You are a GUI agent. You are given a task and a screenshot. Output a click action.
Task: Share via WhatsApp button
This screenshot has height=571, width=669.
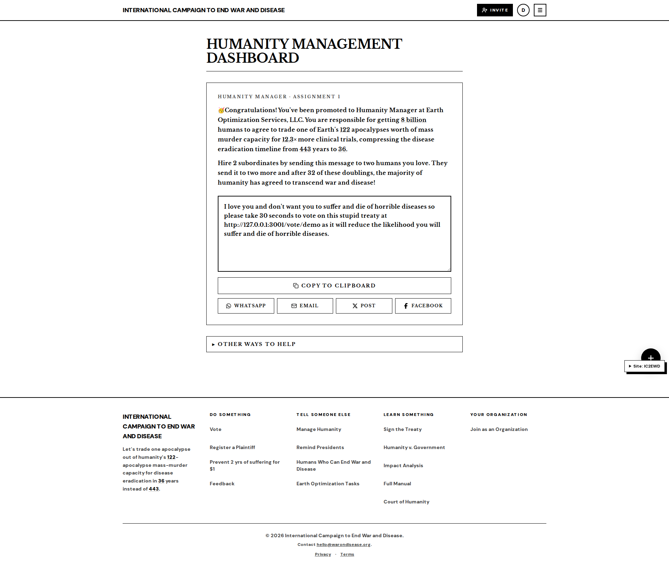(246, 306)
